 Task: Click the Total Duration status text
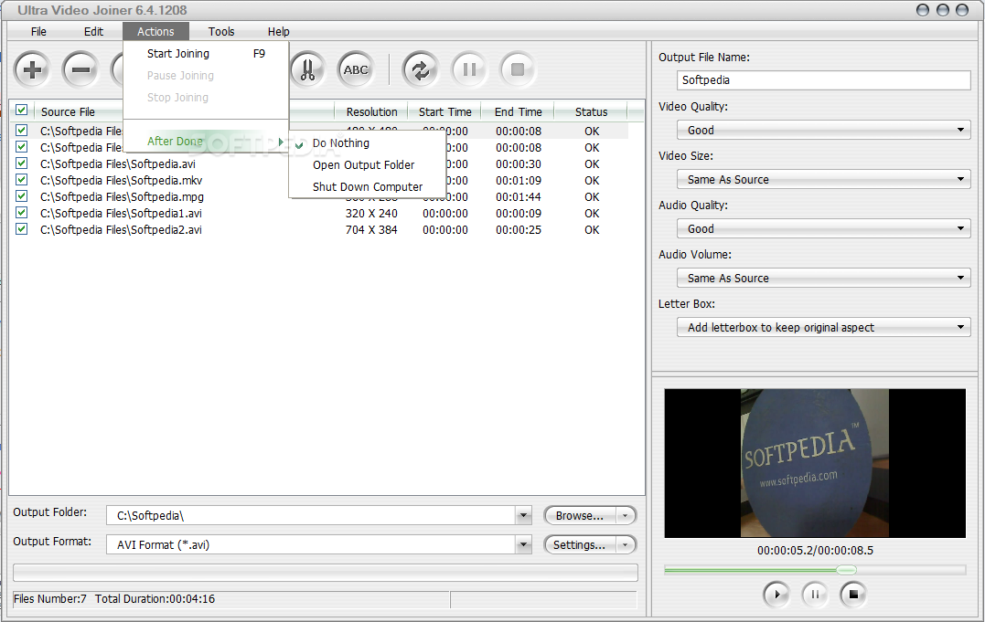155,599
